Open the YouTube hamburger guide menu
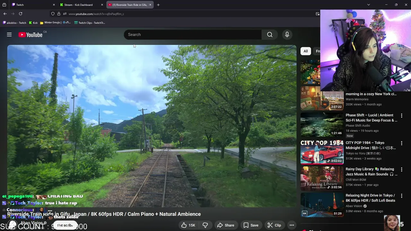411x231 pixels. click(x=9, y=35)
